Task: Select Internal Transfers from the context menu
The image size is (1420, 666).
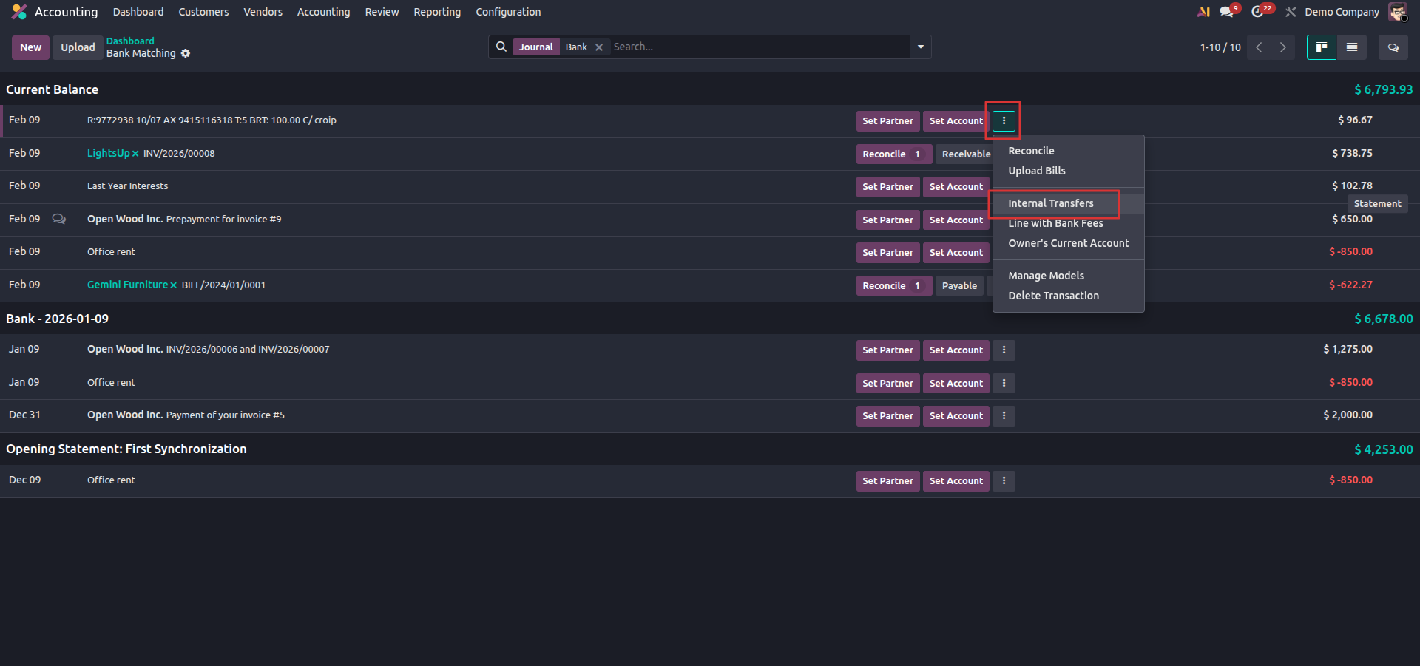Action: 1050,203
